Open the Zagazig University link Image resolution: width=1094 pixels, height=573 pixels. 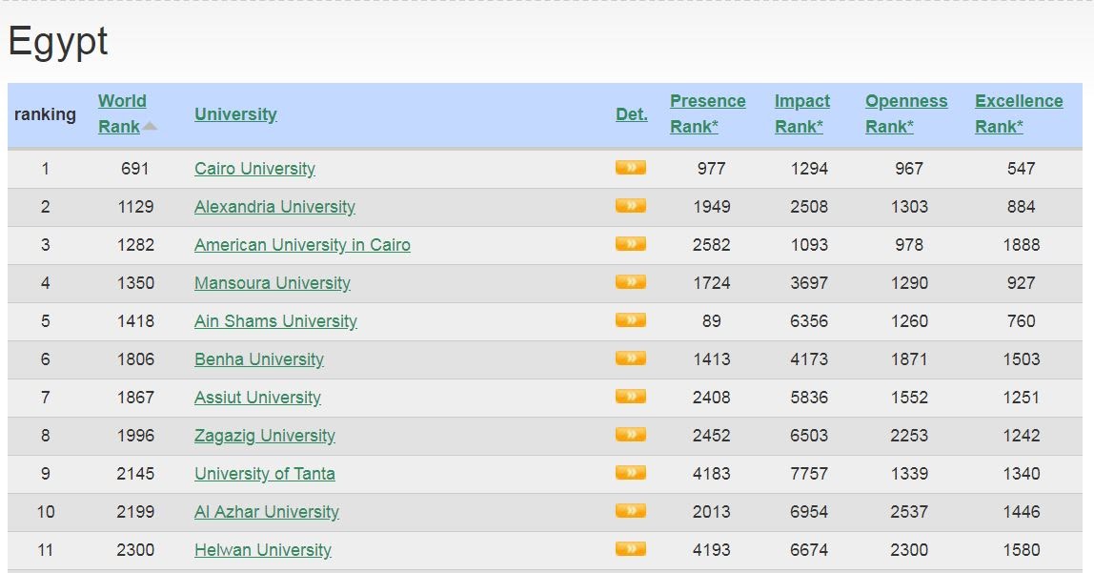click(264, 436)
